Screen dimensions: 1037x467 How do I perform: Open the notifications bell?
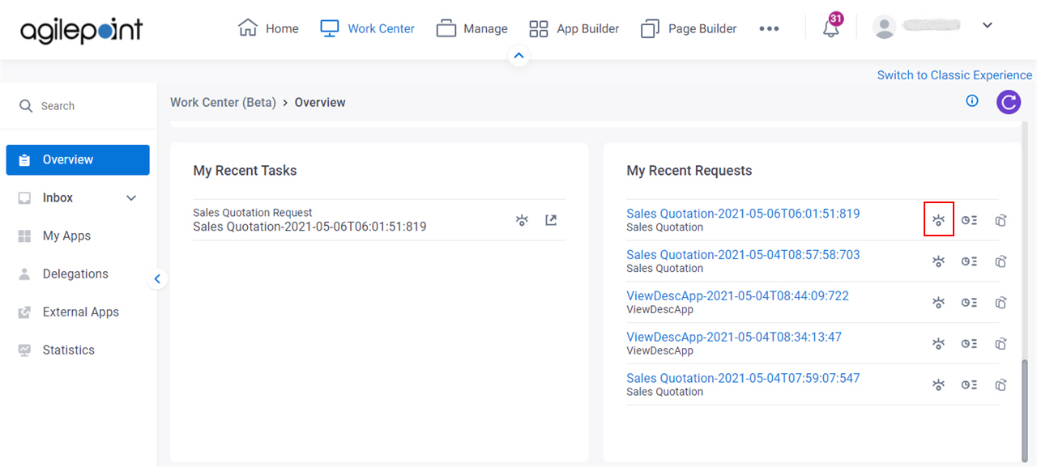point(831,27)
